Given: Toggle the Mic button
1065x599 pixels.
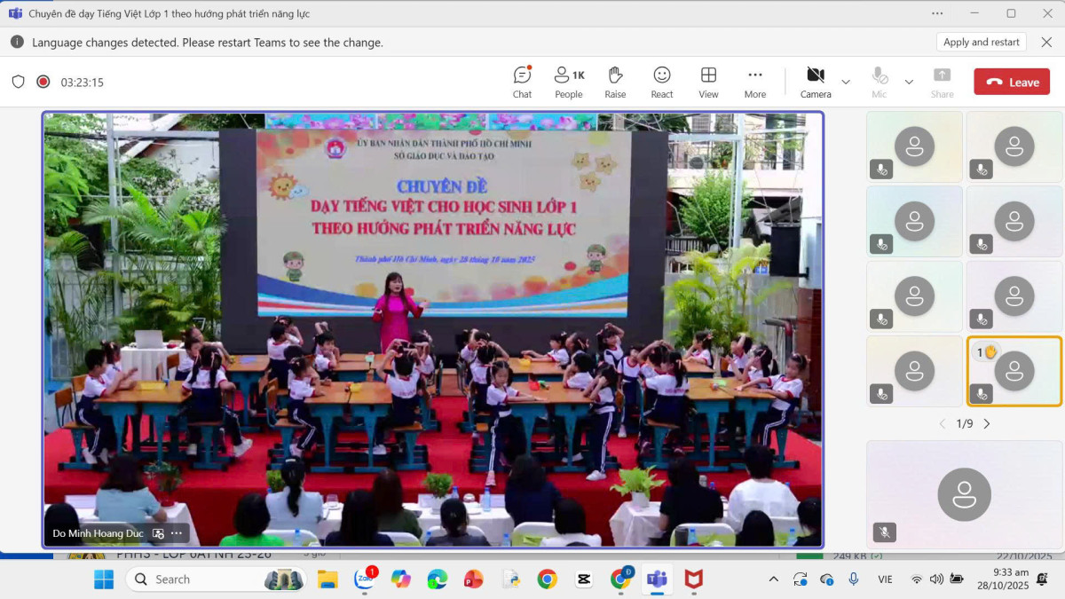Looking at the screenshot, I should coord(879,82).
